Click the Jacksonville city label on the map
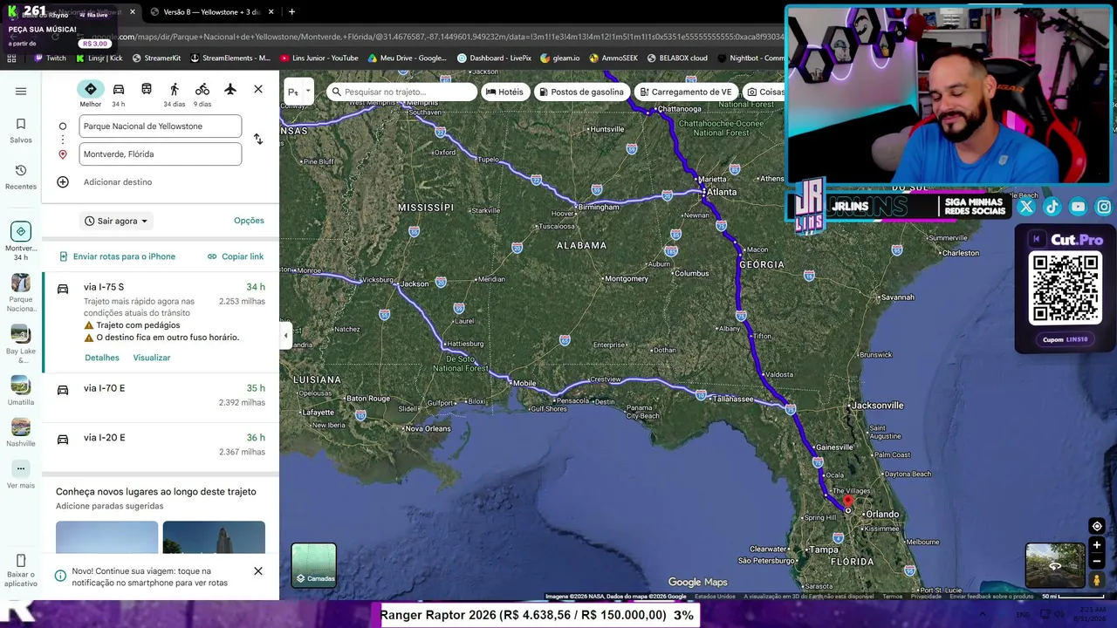This screenshot has width=1117, height=628. coord(878,406)
